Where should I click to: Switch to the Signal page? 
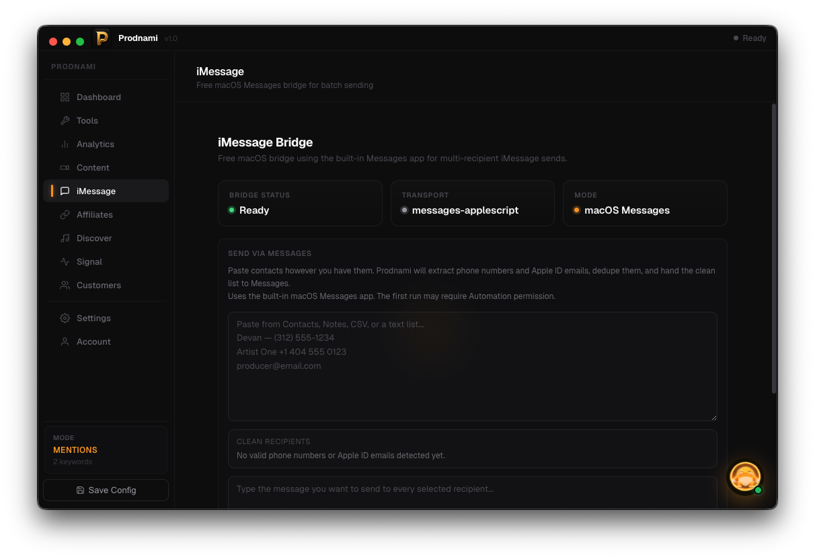(106, 262)
